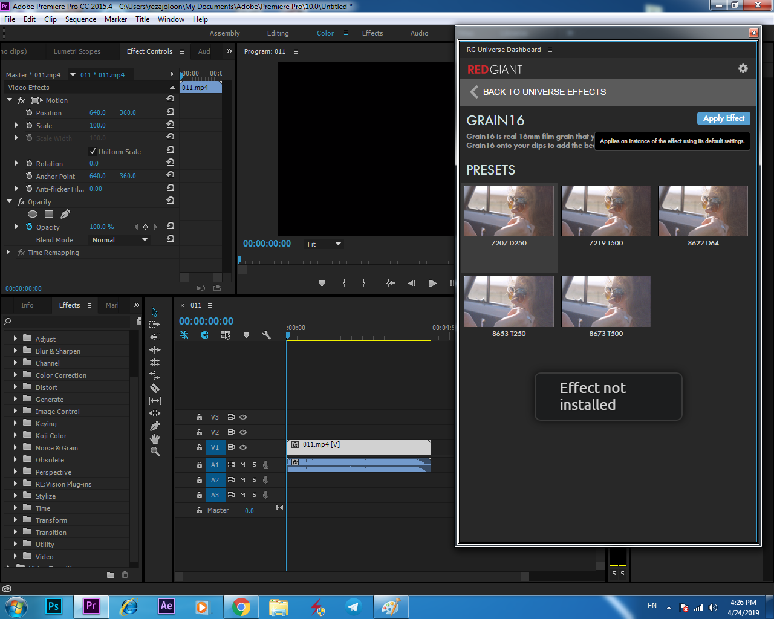The width and height of the screenshot is (774, 619).
Task: Toggle Snap in the timeline
Action: pyautogui.click(x=205, y=335)
